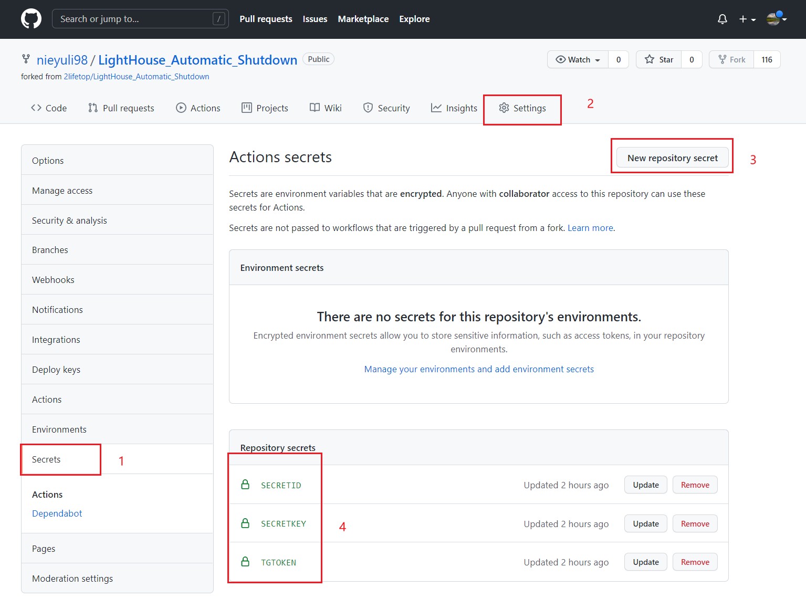Select Options in settings sidebar
This screenshot has width=806, height=609.
point(117,160)
